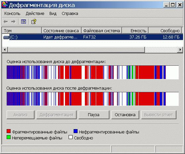Image resolution: width=185 pixels, height=154 pixels.
Task: Click the Неперемещаемые файлы legend label
Action: click(37, 138)
